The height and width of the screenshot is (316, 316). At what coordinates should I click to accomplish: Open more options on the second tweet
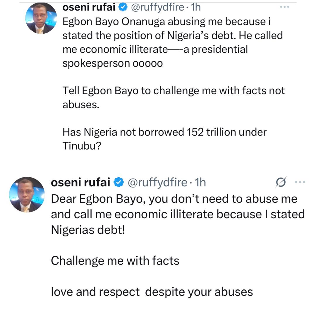point(300,182)
